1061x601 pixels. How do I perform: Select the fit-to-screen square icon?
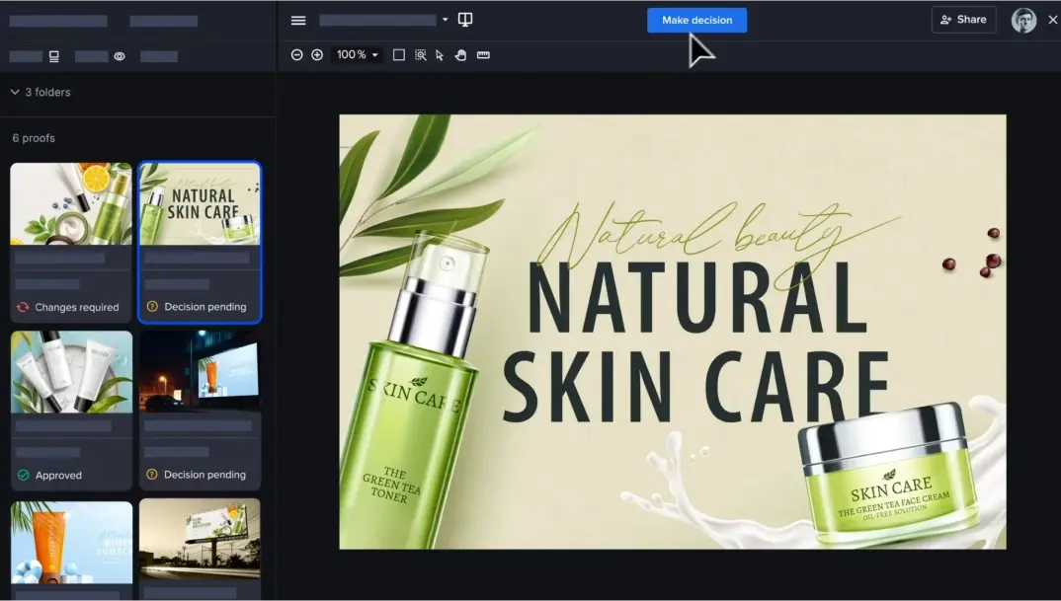(399, 55)
